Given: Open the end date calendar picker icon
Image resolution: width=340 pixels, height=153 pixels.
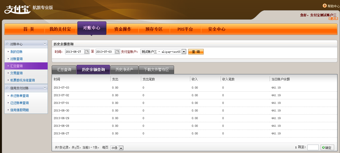Looking at the screenshot, I should point(117,52).
